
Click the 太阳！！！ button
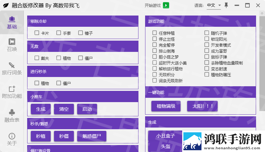tap(202, 106)
